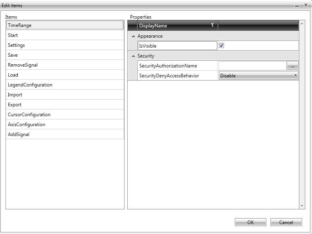
Task: Collapse the Appearance section
Action: tap(133, 36)
